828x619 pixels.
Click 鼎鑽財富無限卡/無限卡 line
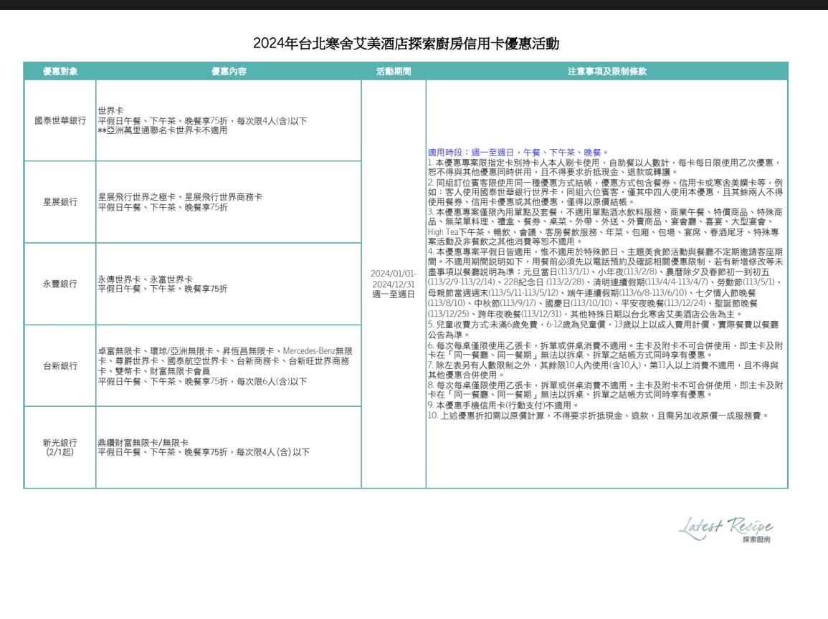point(143,443)
